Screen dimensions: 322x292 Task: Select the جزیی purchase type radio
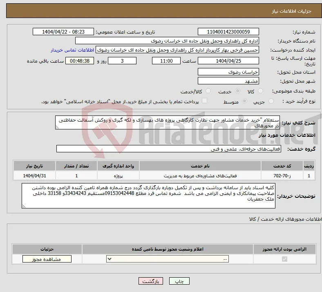[271, 101]
